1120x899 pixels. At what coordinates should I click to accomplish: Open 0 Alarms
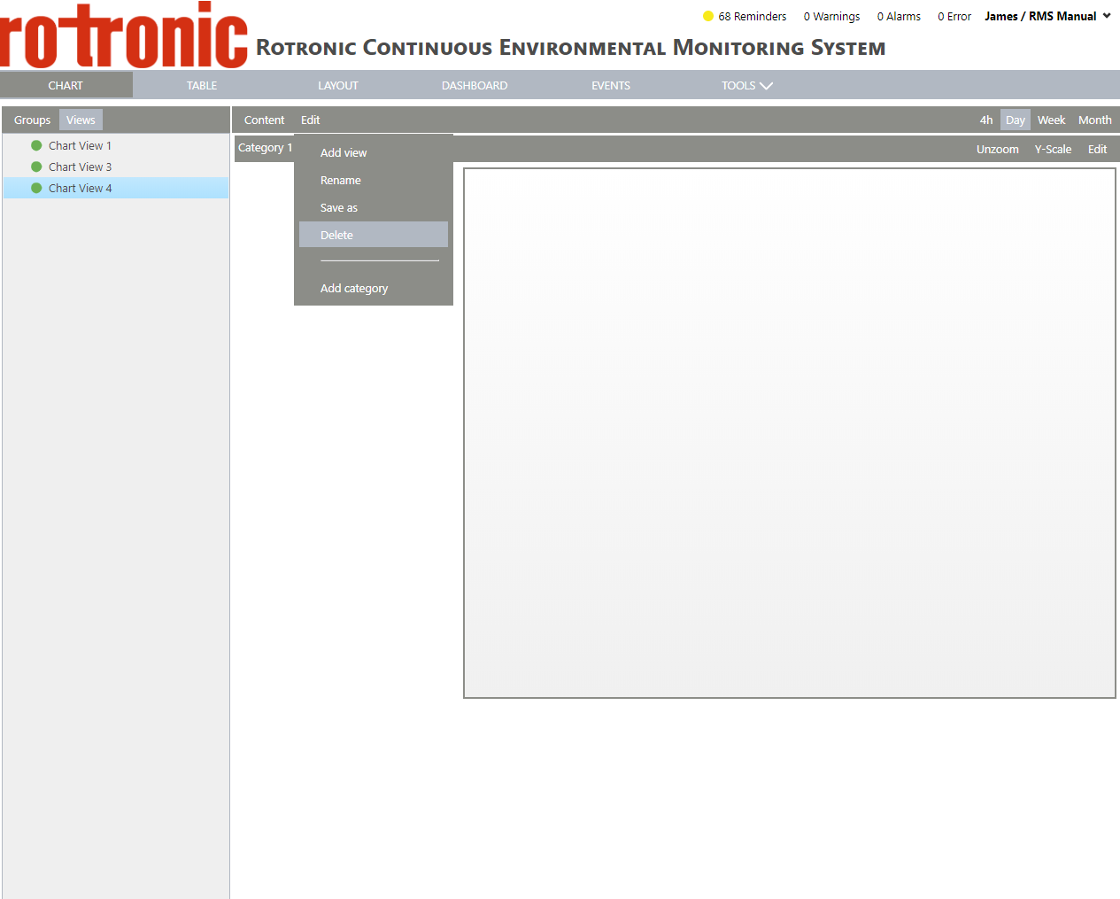[x=899, y=16]
